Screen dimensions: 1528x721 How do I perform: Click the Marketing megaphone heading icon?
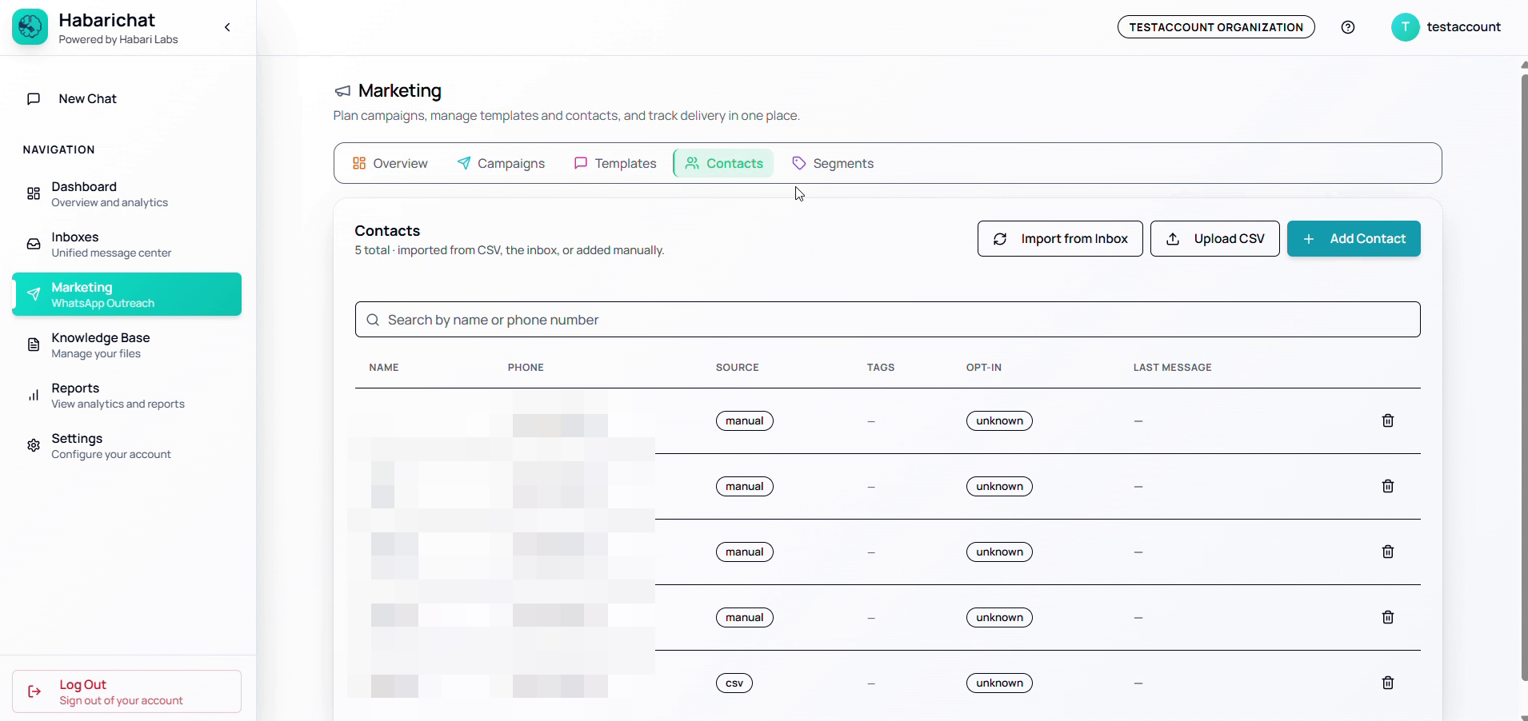tap(342, 91)
